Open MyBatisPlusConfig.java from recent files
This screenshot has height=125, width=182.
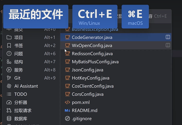(116, 62)
